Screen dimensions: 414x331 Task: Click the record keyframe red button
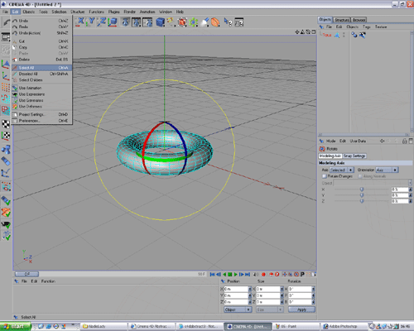263,274
